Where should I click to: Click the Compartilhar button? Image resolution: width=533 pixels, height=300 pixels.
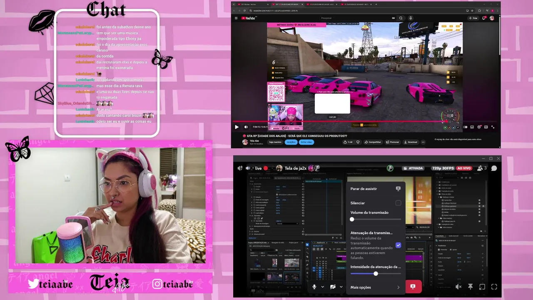pyautogui.click(x=373, y=142)
